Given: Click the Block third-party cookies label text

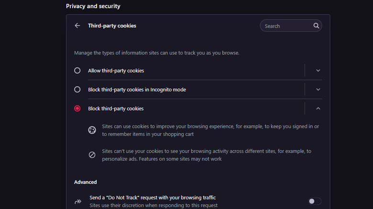Looking at the screenshot, I should coord(116,109).
